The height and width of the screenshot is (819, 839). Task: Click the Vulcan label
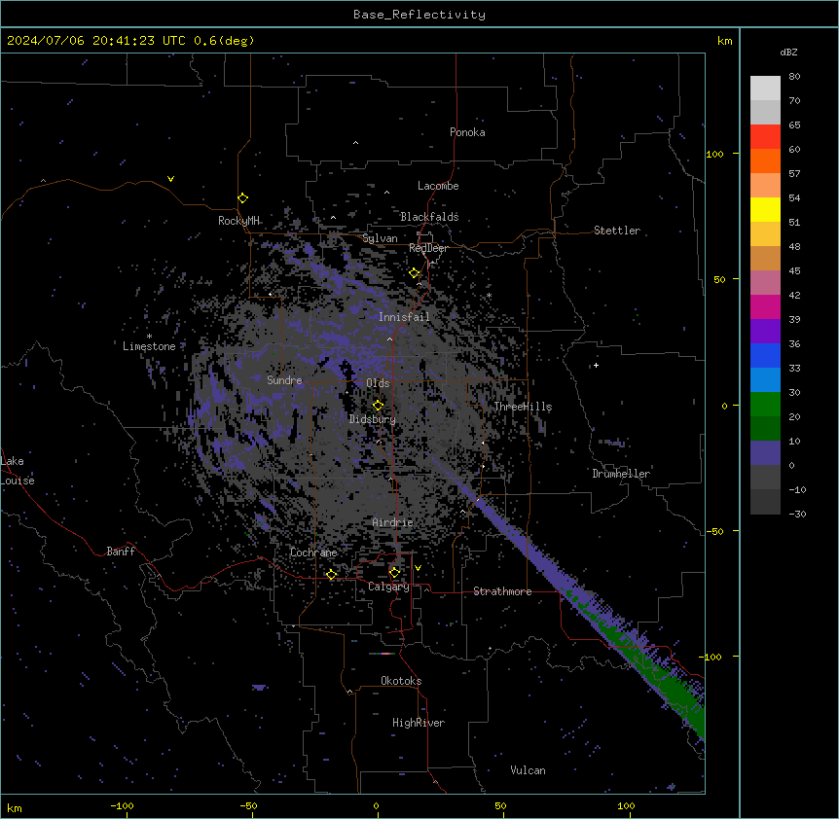pyautogui.click(x=529, y=770)
